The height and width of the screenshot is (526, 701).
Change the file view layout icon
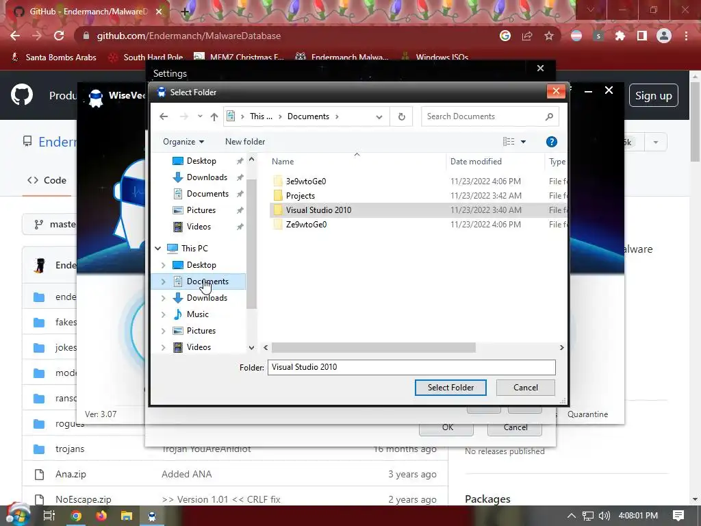pos(509,142)
